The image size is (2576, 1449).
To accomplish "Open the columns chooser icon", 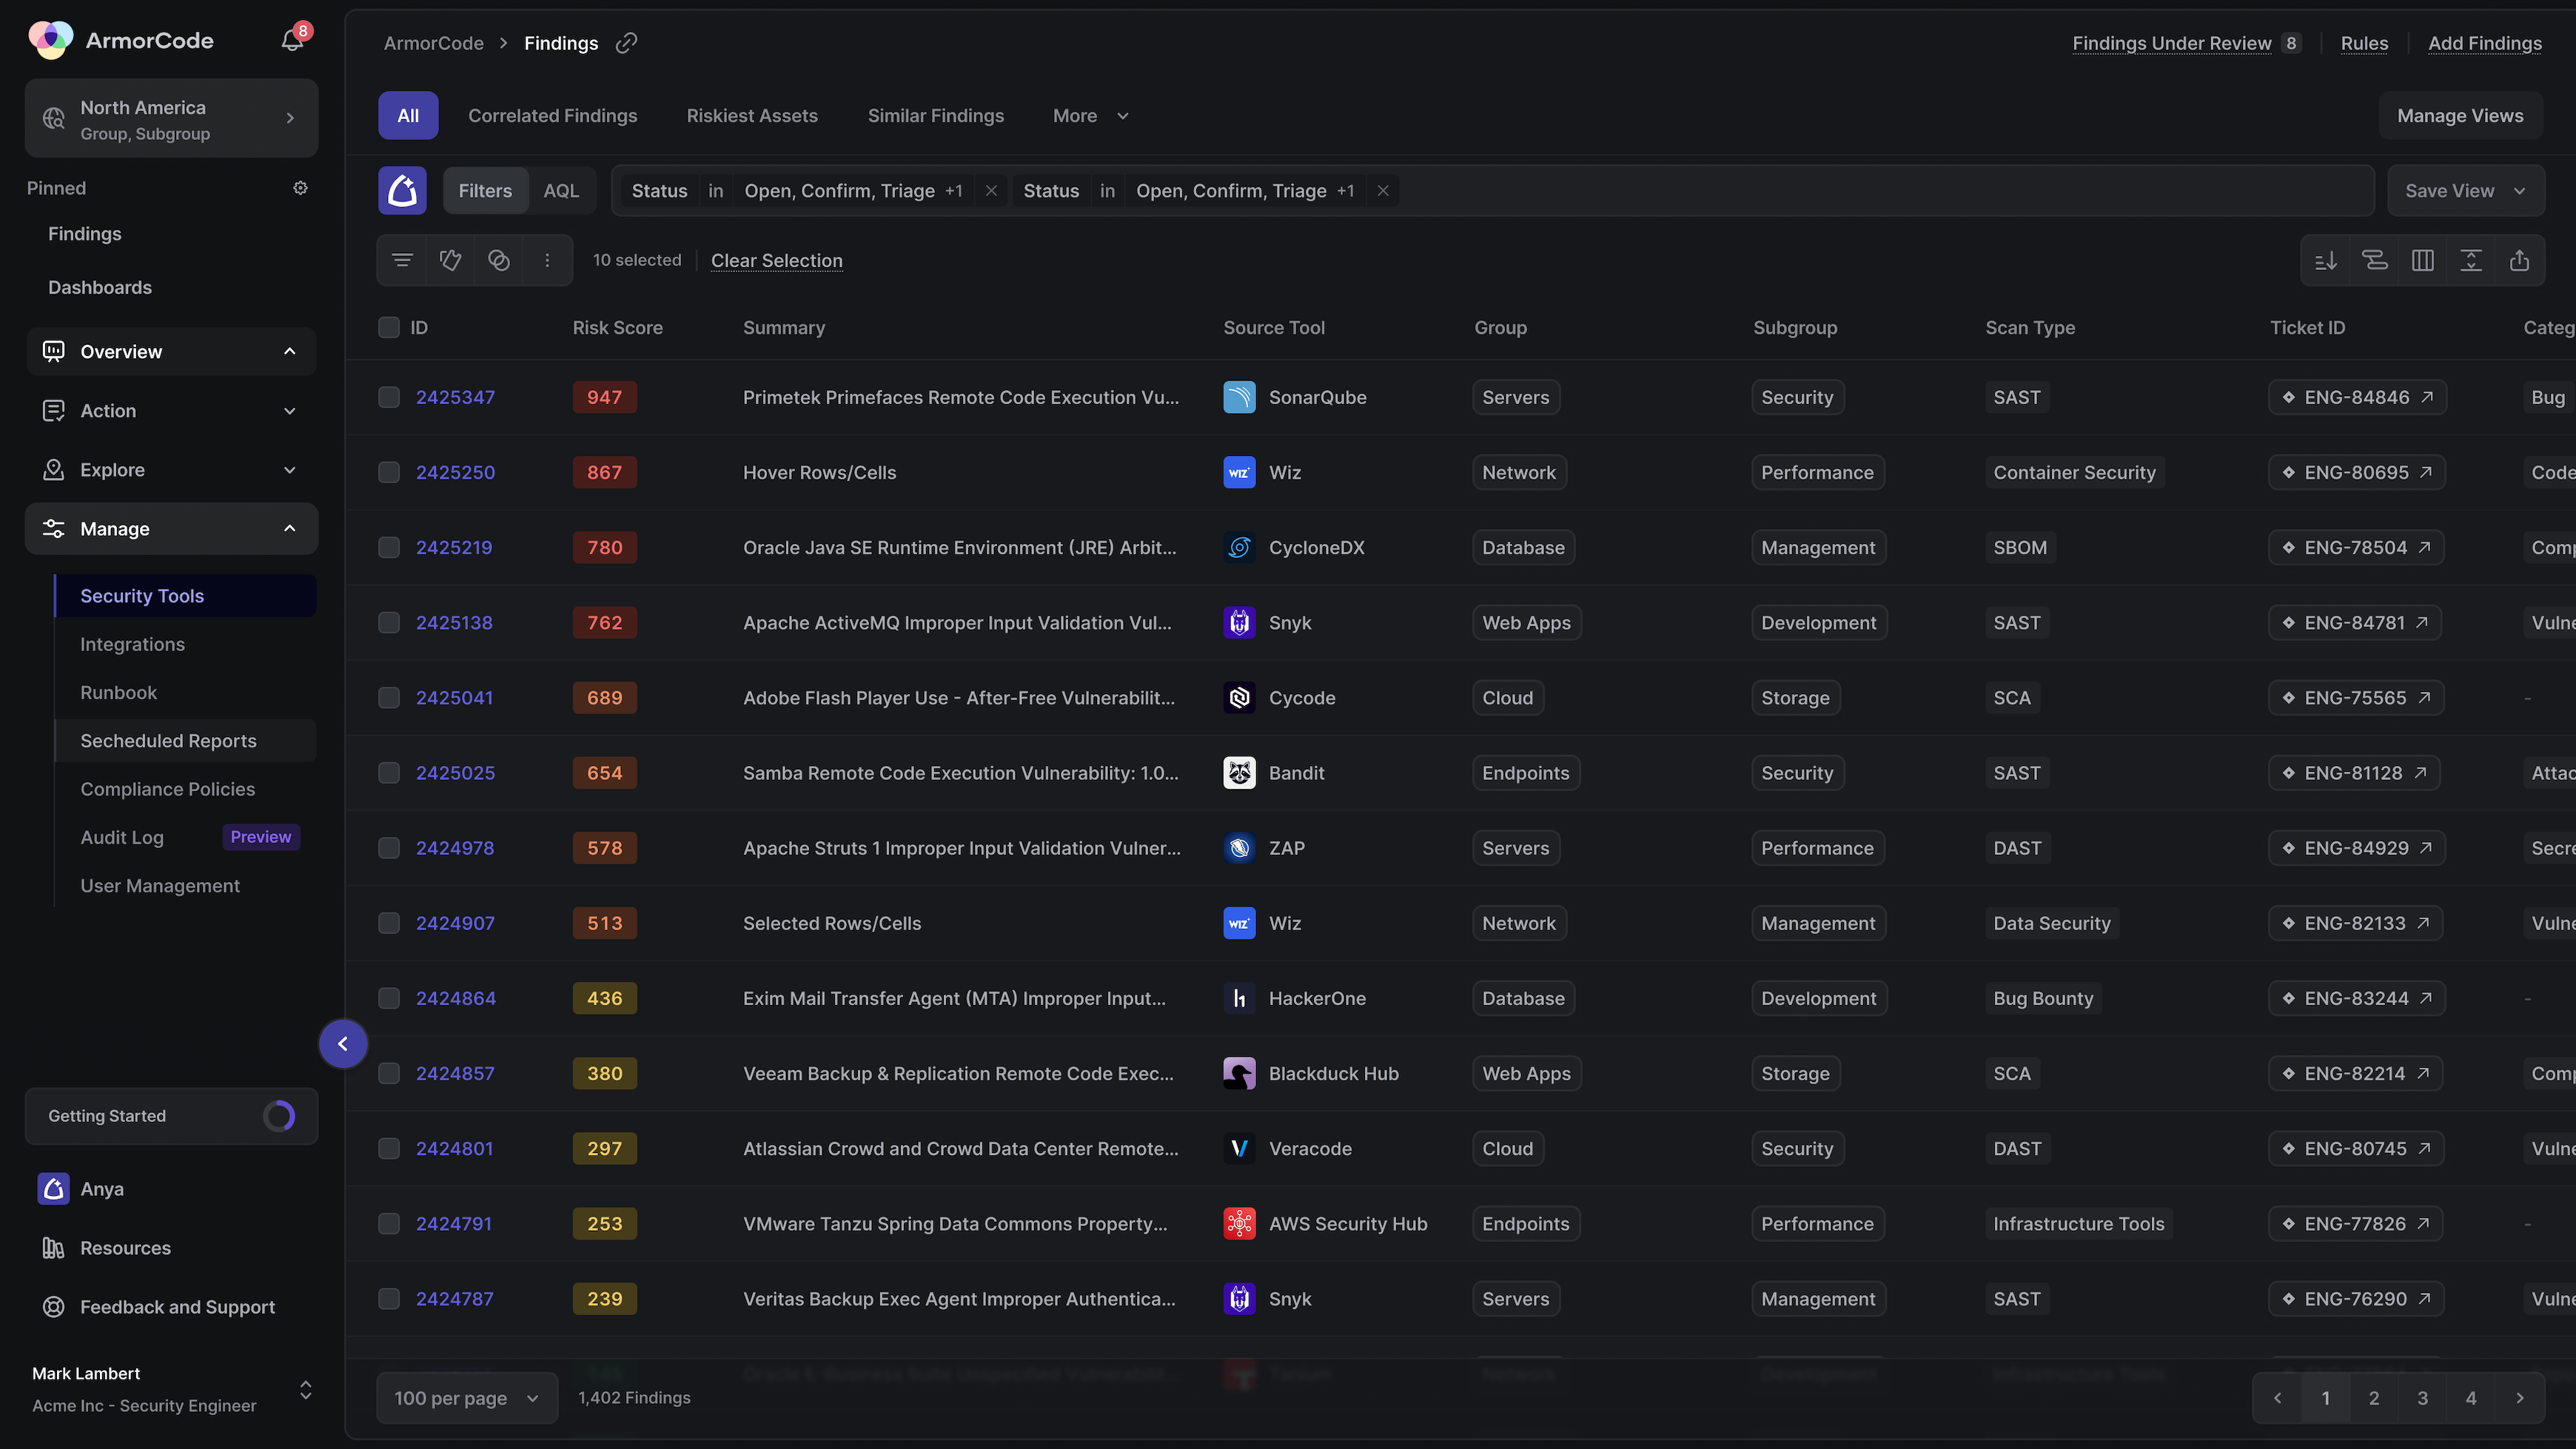I will (x=2423, y=260).
